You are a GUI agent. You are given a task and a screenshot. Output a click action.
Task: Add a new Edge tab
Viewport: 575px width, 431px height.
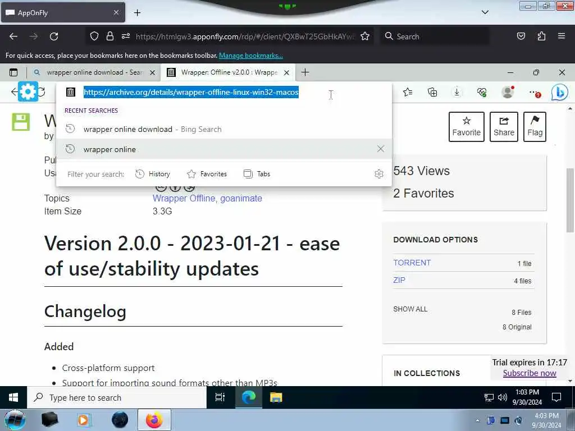(305, 72)
